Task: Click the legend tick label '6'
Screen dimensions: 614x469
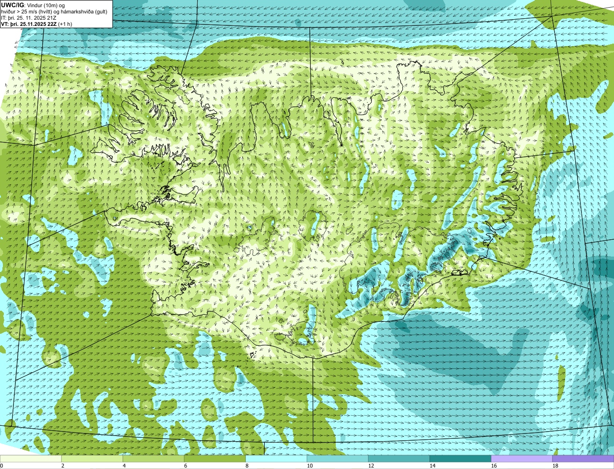Action: coord(186,466)
